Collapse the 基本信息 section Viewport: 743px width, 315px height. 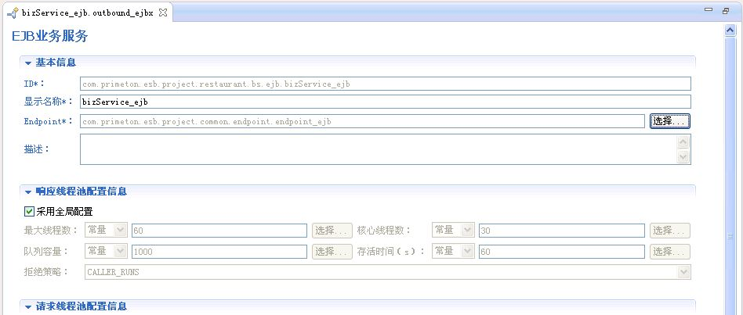[x=28, y=63]
